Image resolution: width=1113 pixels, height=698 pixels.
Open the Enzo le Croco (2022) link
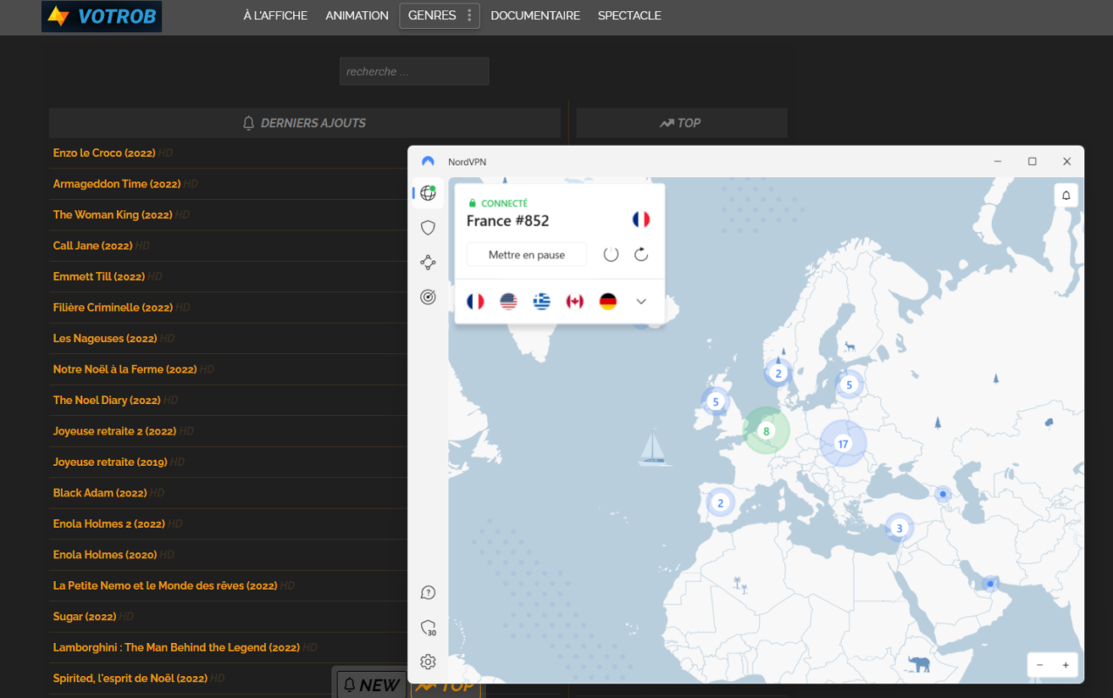point(104,153)
